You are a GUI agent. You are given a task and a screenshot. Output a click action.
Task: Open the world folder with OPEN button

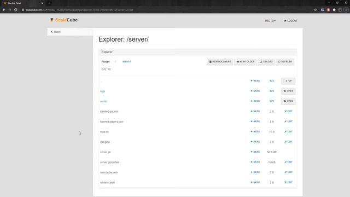[x=288, y=101]
